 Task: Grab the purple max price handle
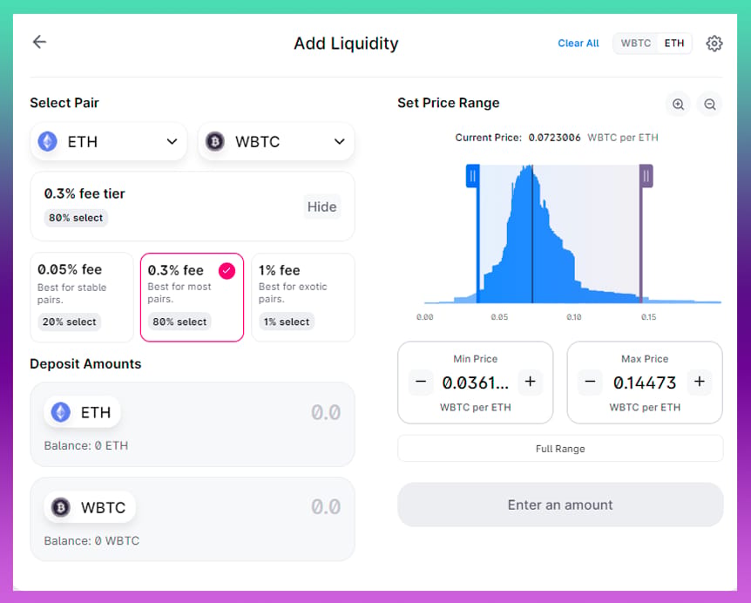point(646,176)
